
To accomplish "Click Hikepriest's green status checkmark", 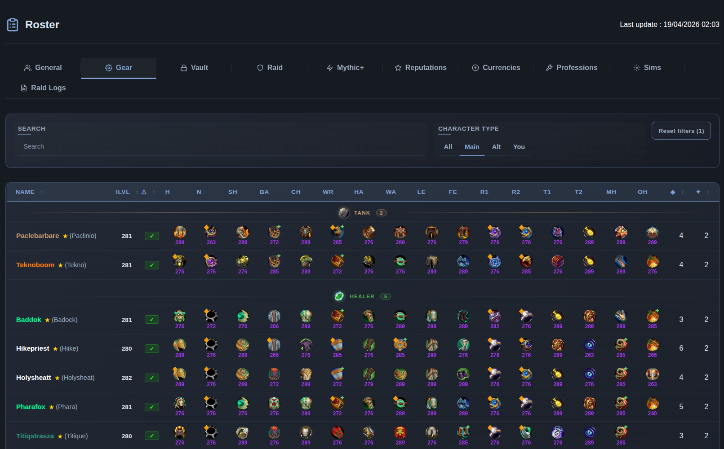I will coord(152,349).
